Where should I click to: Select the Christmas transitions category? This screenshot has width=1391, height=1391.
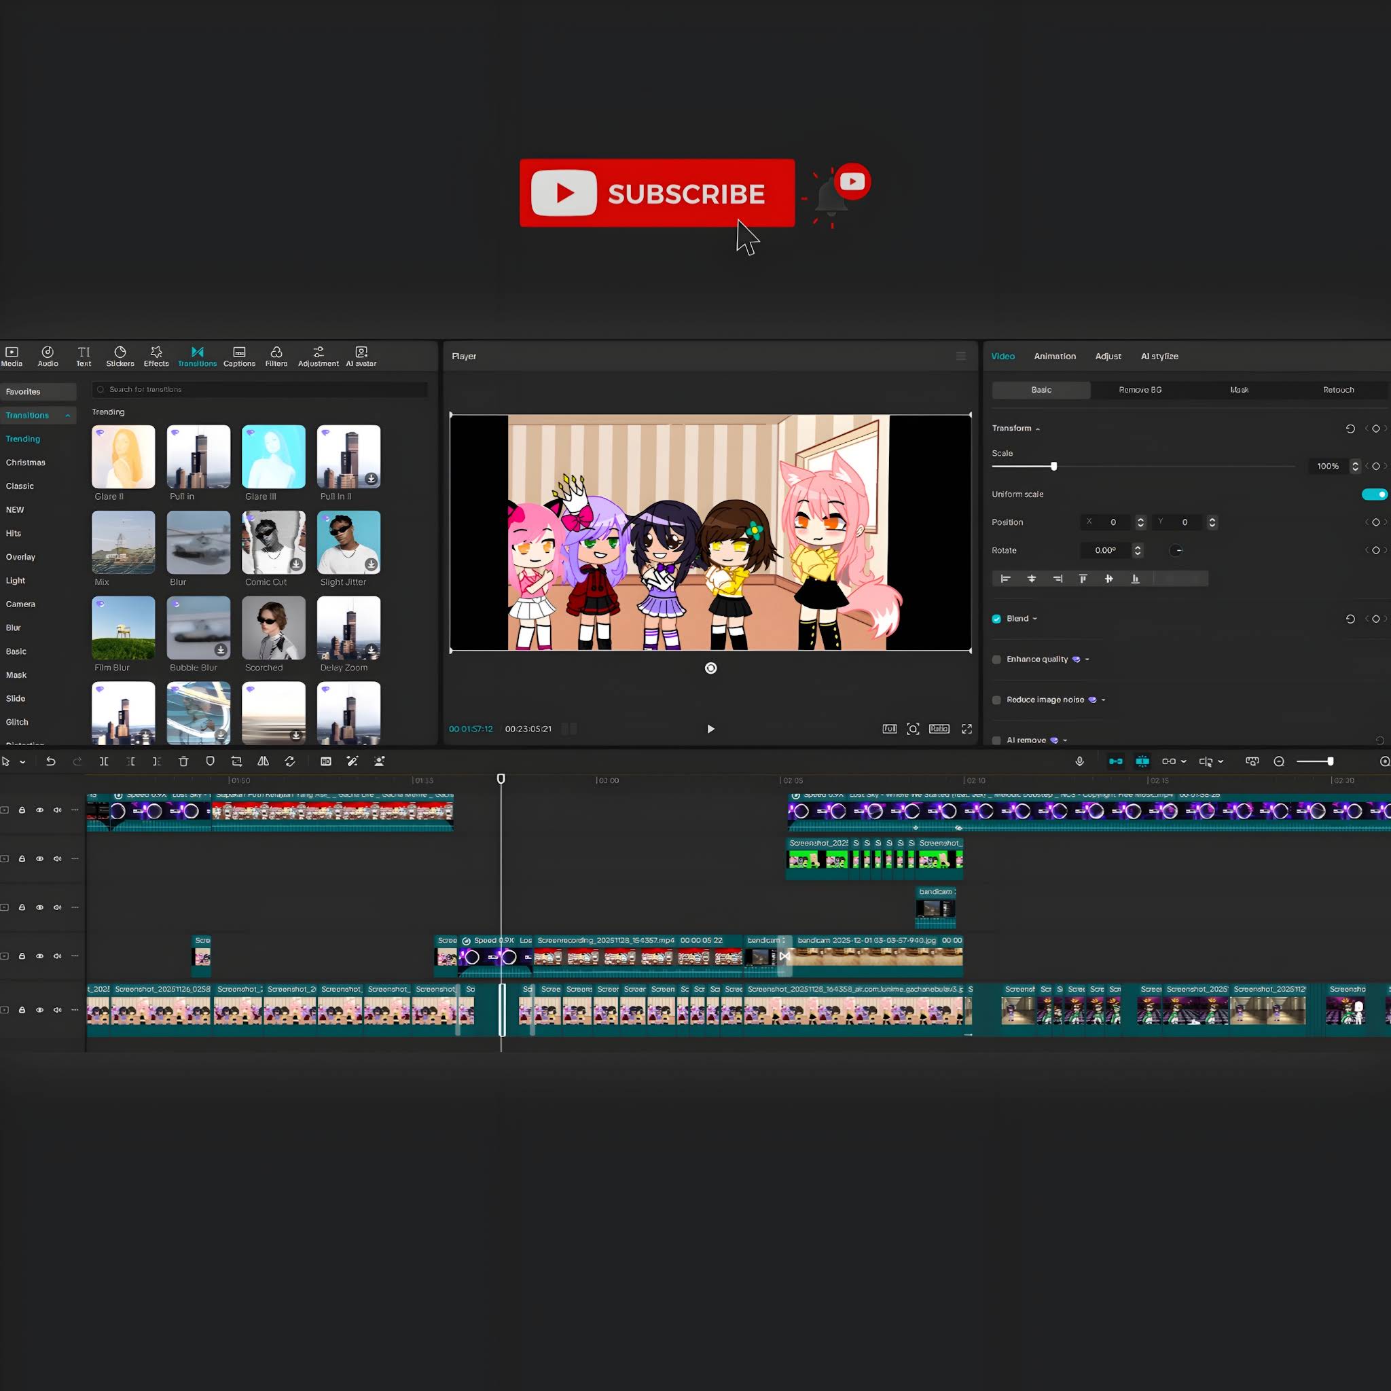click(x=26, y=463)
